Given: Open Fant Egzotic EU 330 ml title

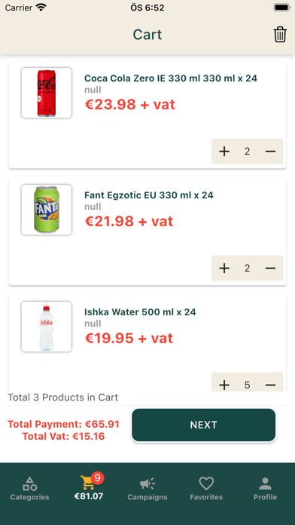Looking at the screenshot, I should click(149, 195).
